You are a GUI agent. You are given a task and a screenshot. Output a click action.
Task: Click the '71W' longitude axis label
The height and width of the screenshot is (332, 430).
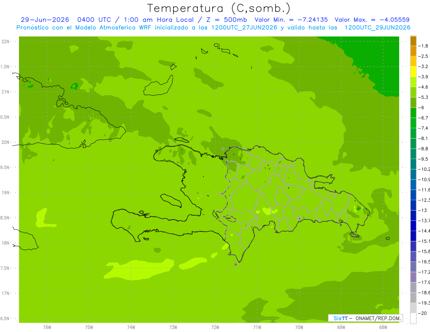pos(257,327)
